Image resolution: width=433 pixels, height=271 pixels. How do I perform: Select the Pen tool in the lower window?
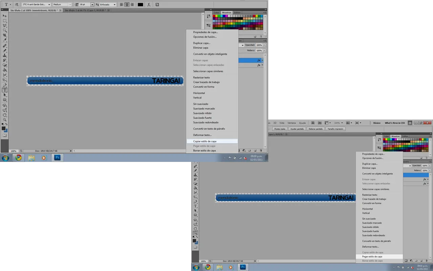[196, 202]
